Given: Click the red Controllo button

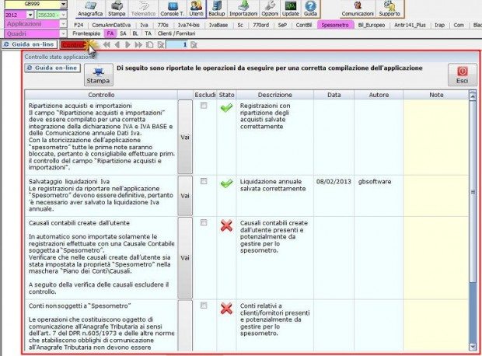Looking at the screenshot, I should point(73,45).
